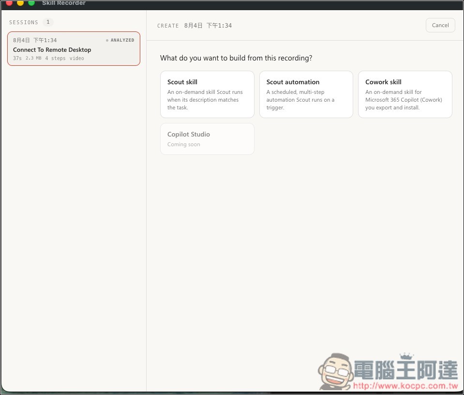
Task: Choose the Cowork skill card
Action: 405,94
